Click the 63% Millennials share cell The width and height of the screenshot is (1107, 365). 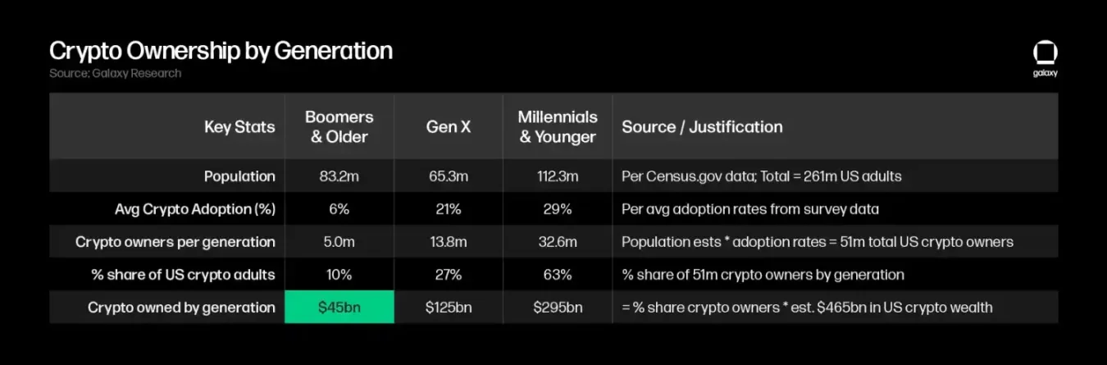point(558,275)
